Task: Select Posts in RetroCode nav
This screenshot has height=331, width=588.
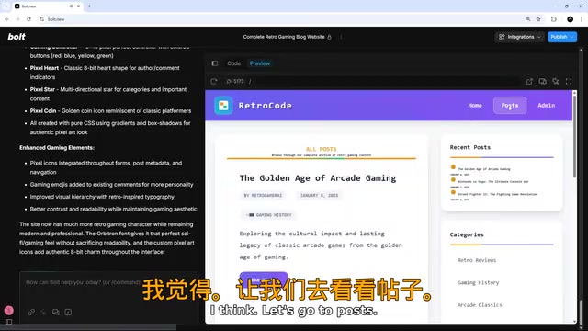Action: (x=510, y=106)
